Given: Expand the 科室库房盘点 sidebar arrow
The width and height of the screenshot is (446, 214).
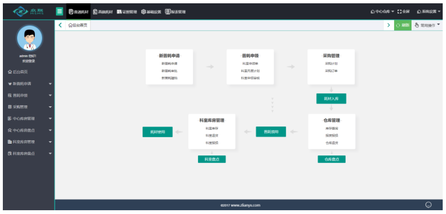Looking at the screenshot, I should [x=51, y=154].
